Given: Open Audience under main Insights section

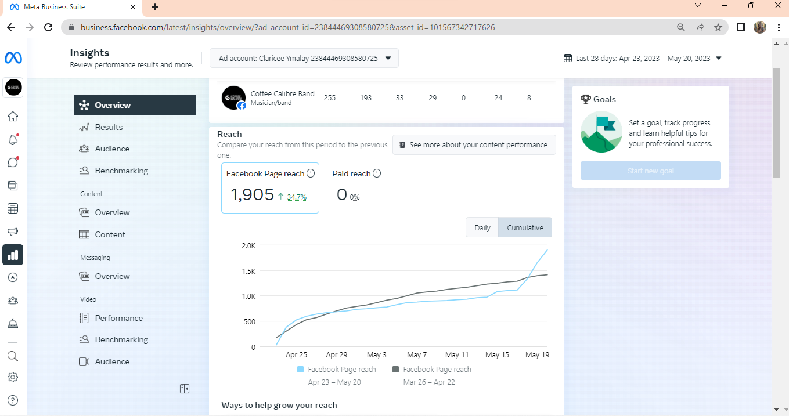Looking at the screenshot, I should (135, 149).
